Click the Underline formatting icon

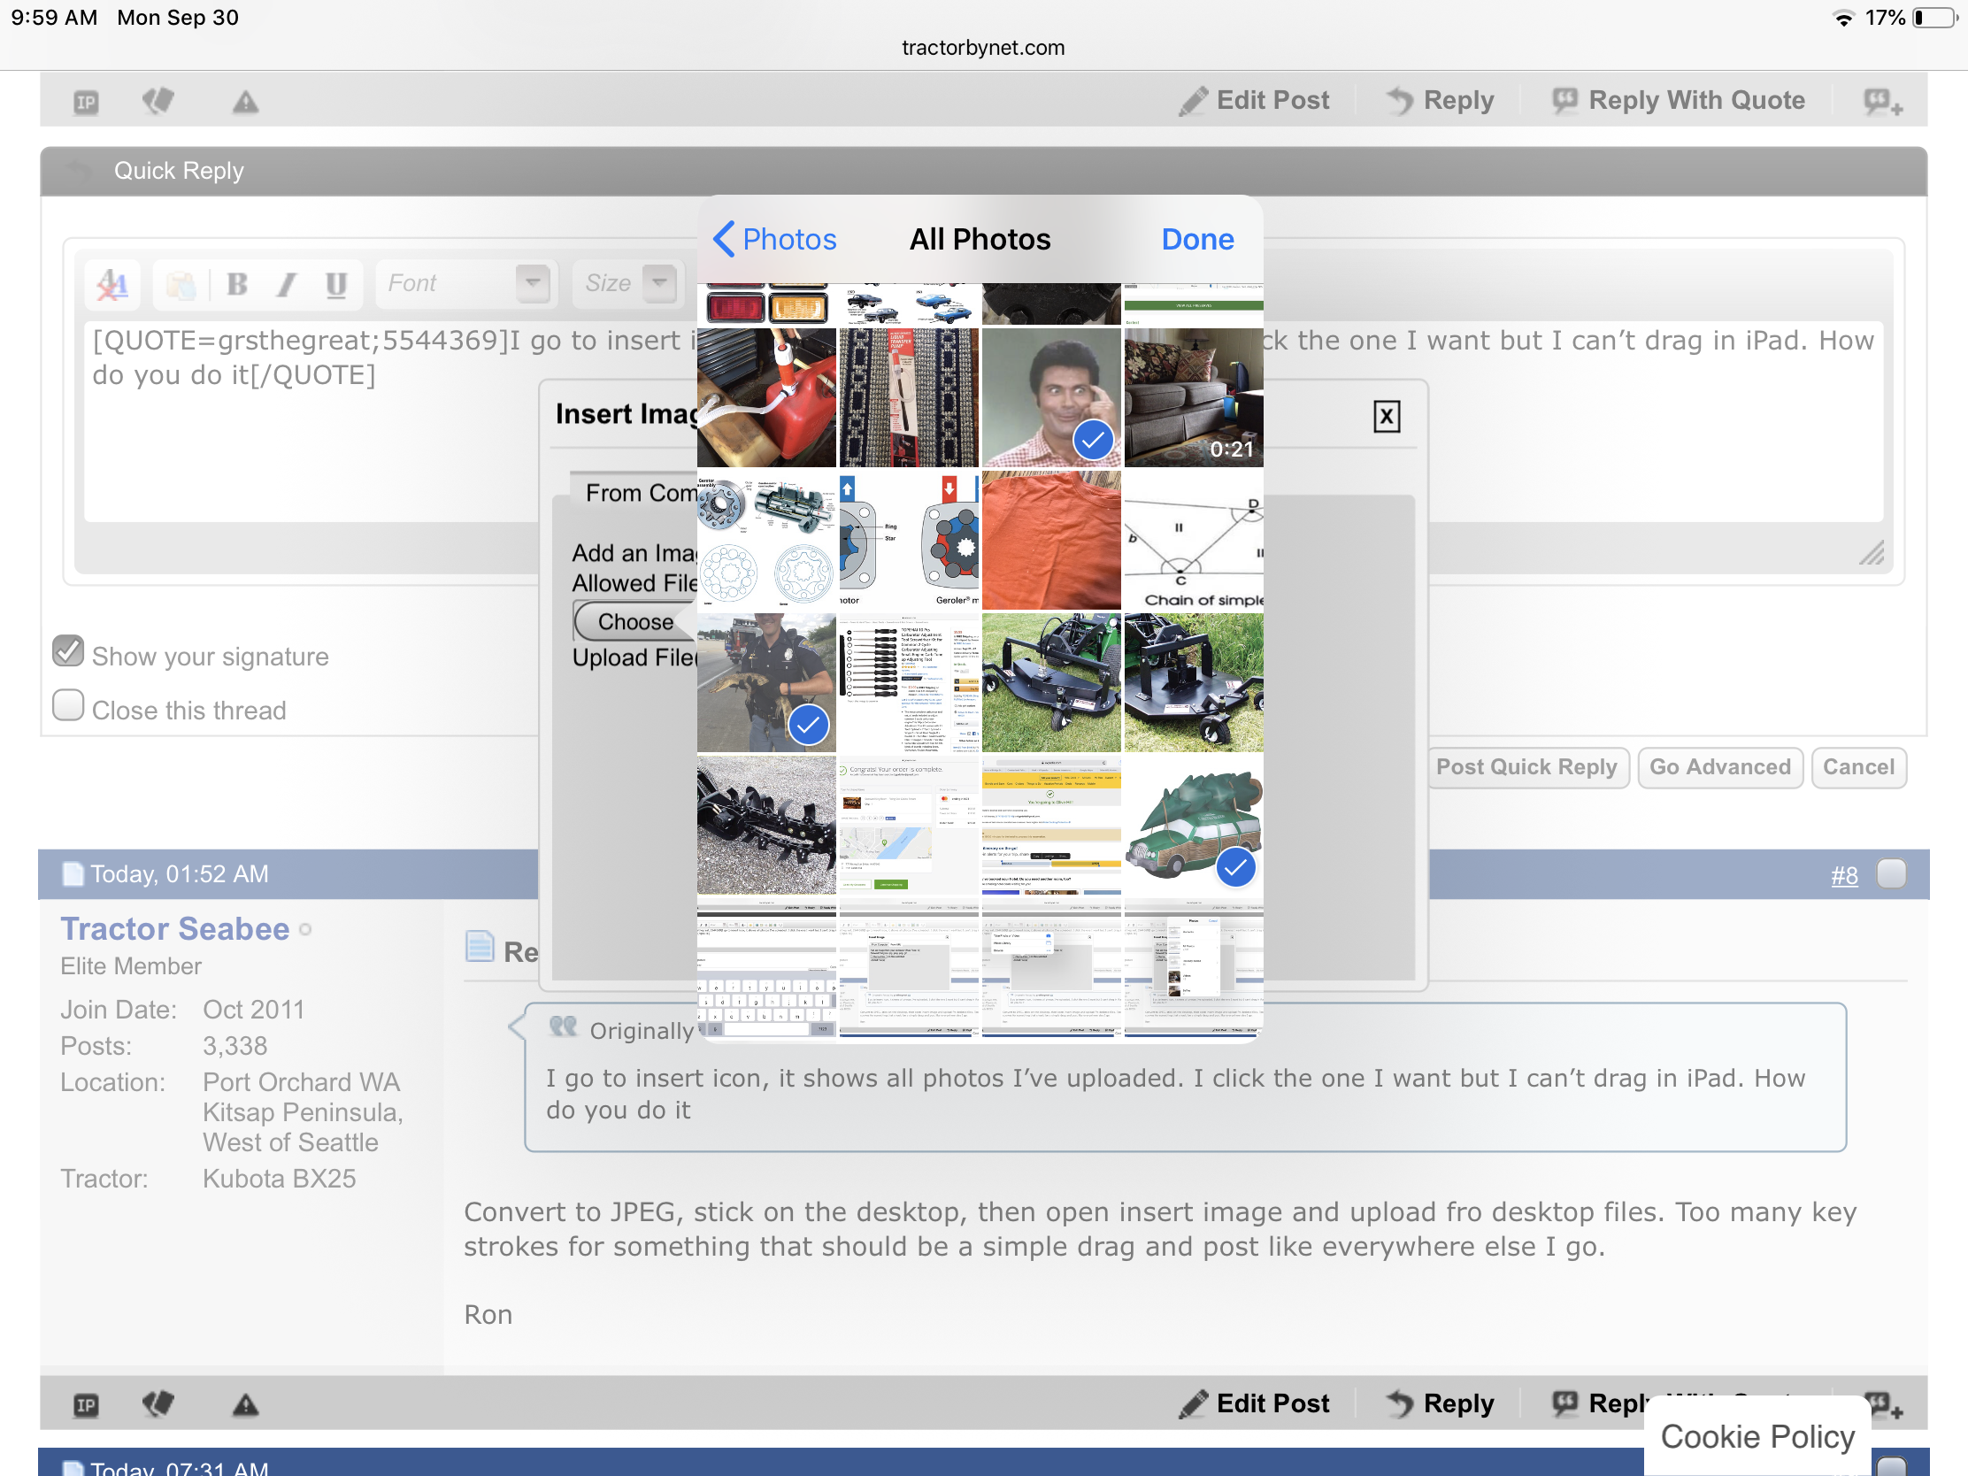[x=335, y=284]
